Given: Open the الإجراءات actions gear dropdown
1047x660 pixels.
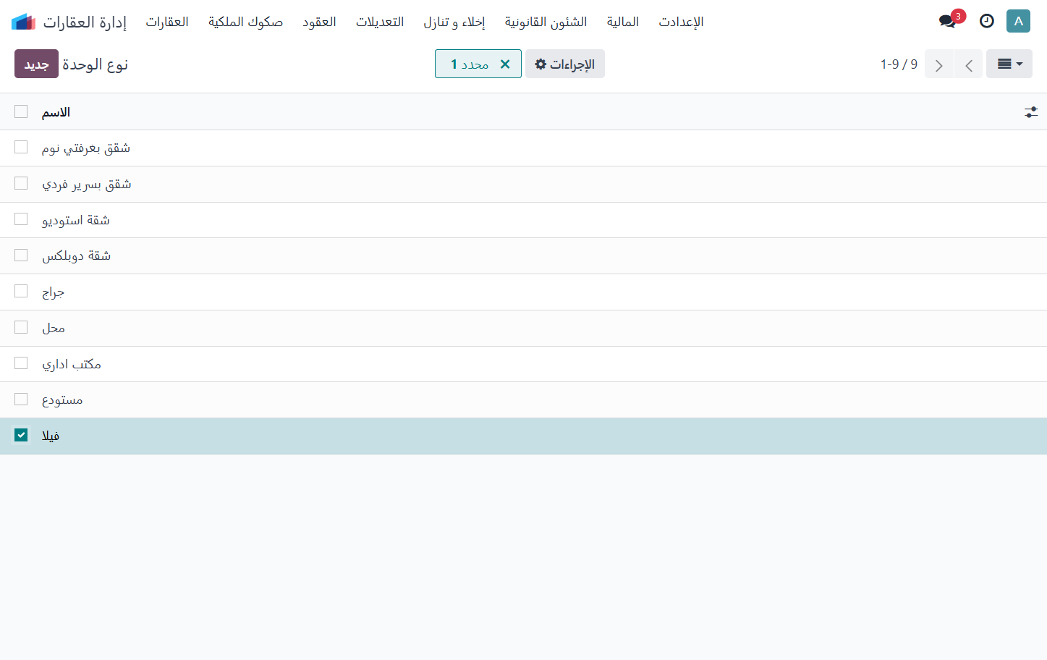Looking at the screenshot, I should [565, 64].
